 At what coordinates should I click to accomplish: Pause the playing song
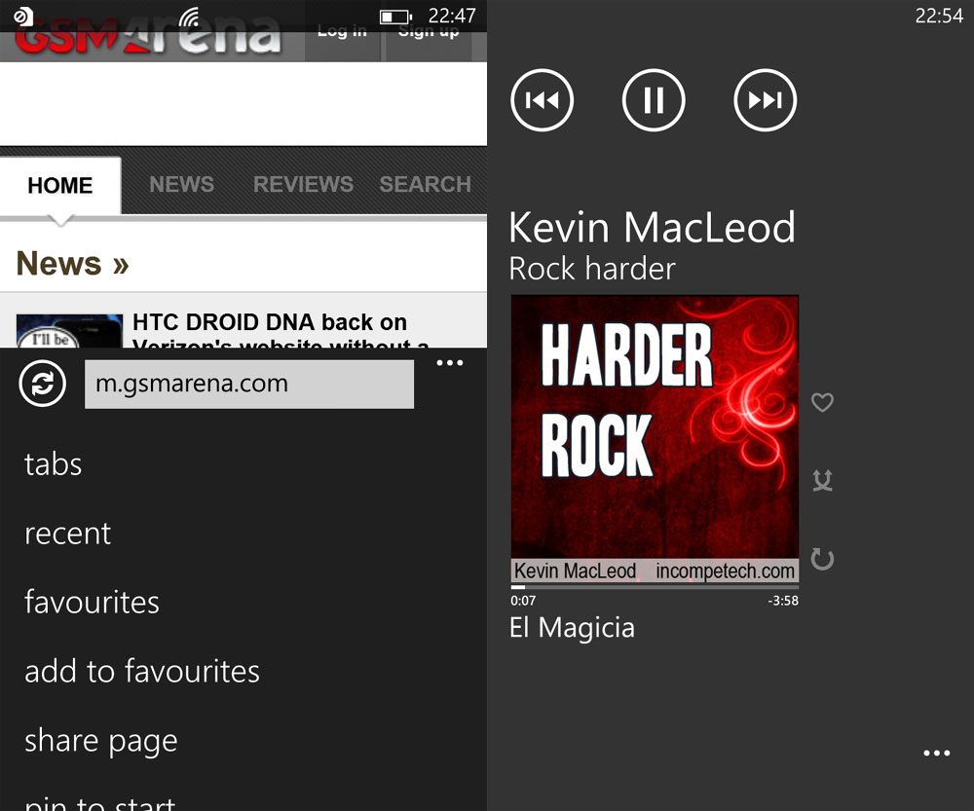[x=654, y=100]
